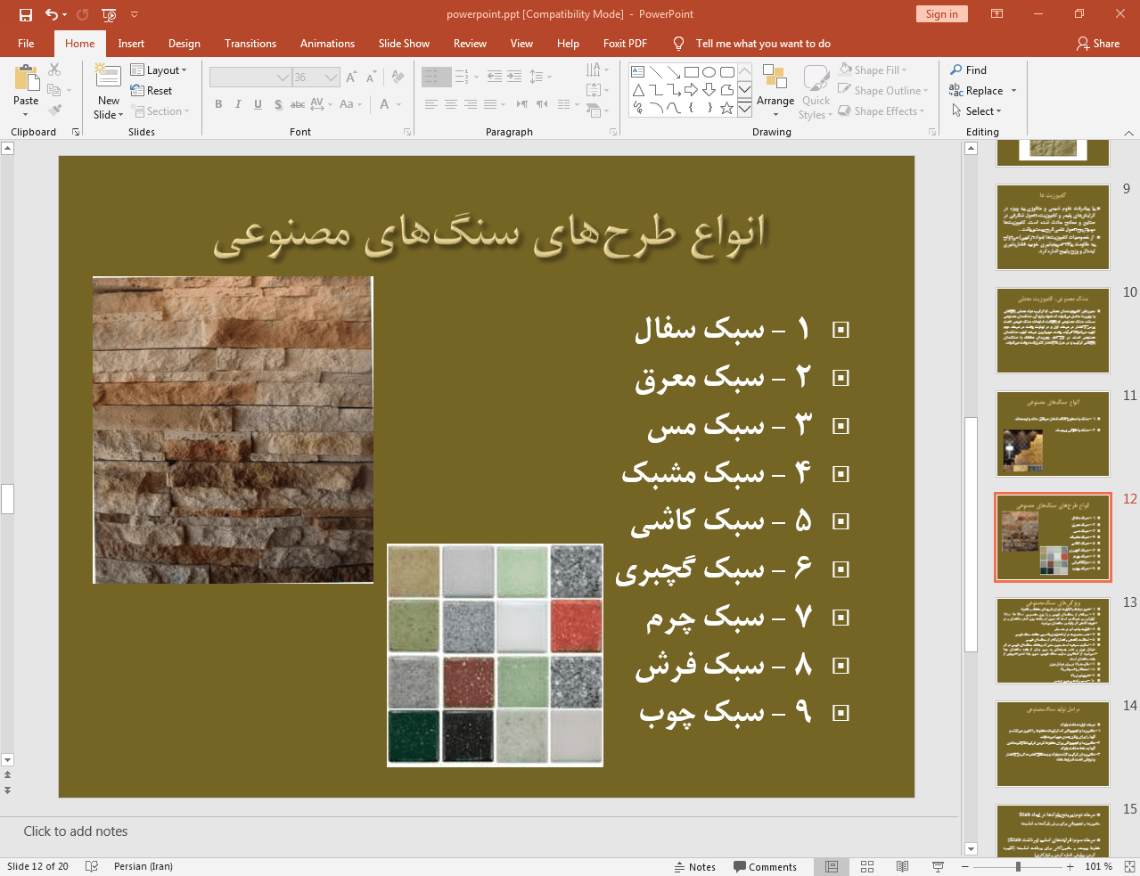Open the File menu

click(26, 44)
